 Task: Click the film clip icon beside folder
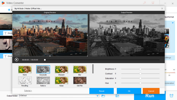click(x=117, y=96)
